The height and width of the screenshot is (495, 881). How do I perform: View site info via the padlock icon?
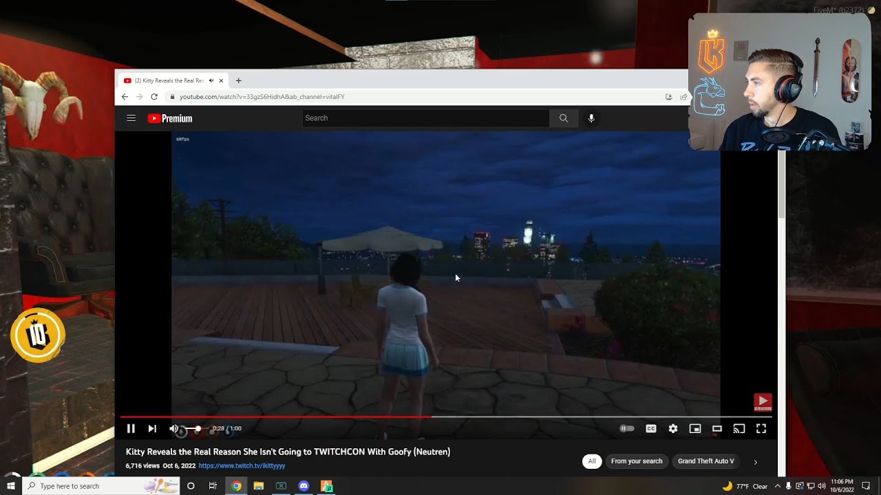172,97
